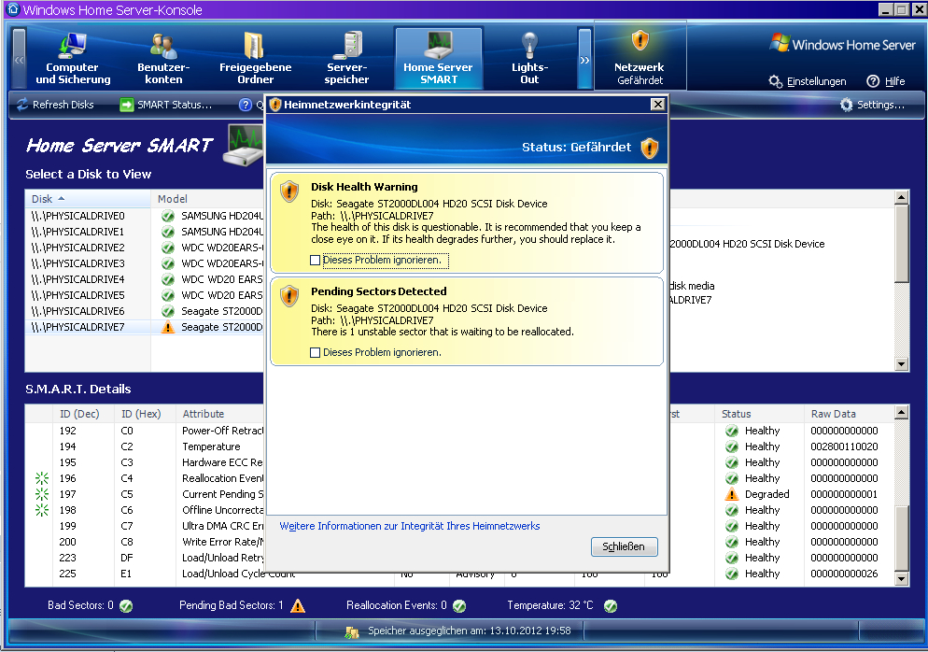Click green star marker beside attribute 196
This screenshot has height=652, width=928.
coord(42,478)
